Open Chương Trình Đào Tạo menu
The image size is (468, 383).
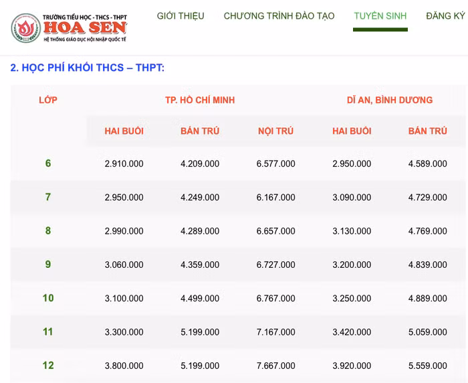pos(279,16)
